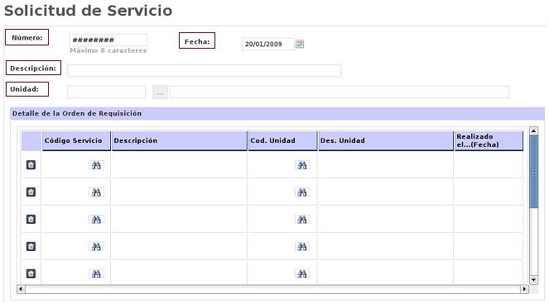Delete the first row in the detail grid
This screenshot has height=303, width=549.
point(31,165)
